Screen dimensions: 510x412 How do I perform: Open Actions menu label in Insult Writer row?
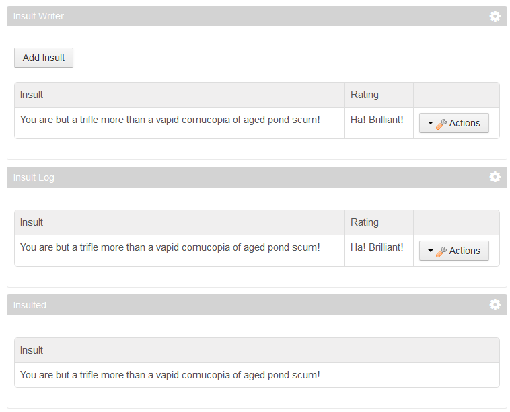tap(464, 123)
